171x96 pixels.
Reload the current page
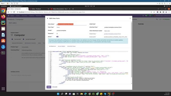(x=14, y=12)
